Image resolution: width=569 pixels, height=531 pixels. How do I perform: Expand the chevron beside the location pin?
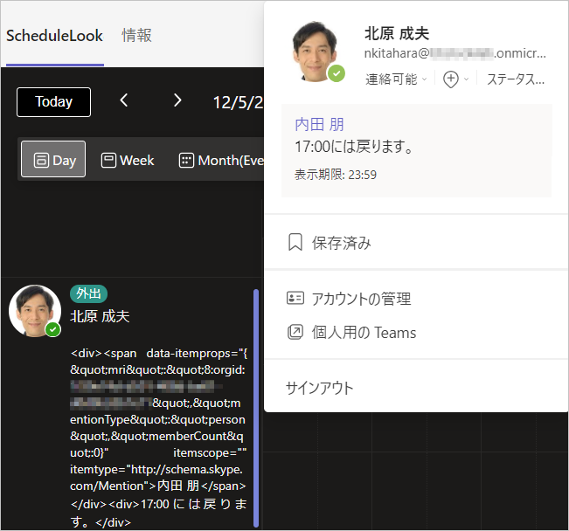(467, 79)
